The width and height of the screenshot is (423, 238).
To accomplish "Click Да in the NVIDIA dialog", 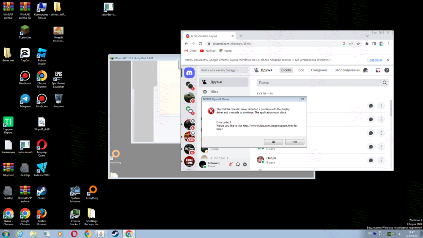I will (273, 142).
